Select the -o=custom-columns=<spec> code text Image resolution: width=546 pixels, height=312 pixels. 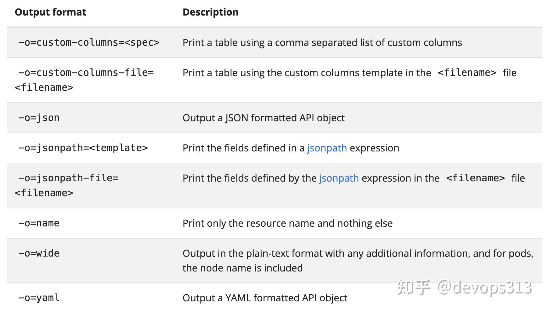tap(89, 42)
